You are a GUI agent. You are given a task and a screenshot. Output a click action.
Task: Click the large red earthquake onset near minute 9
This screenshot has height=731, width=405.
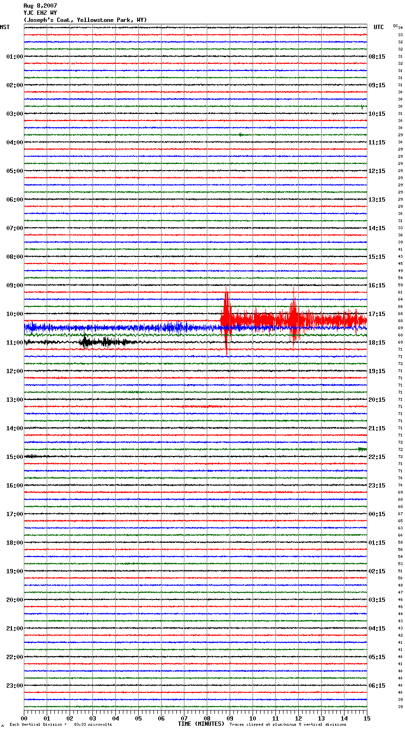[x=227, y=320]
